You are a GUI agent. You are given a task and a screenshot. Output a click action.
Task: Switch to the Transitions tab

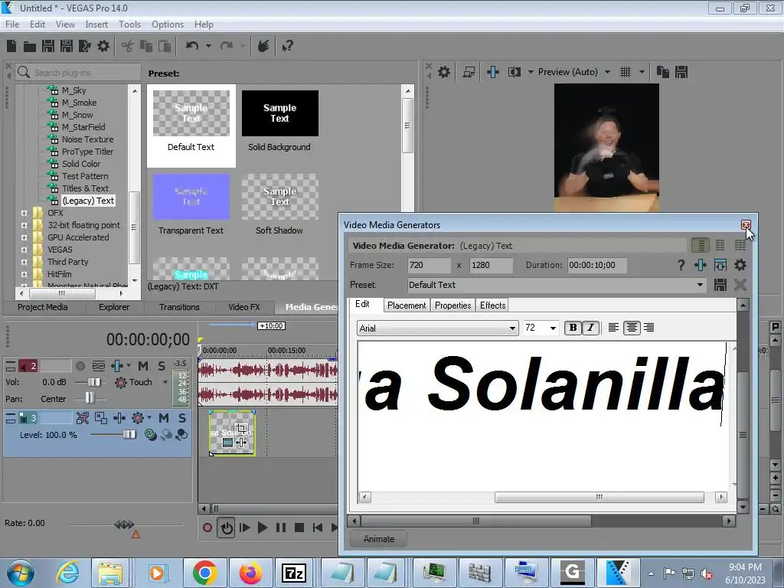tap(179, 307)
